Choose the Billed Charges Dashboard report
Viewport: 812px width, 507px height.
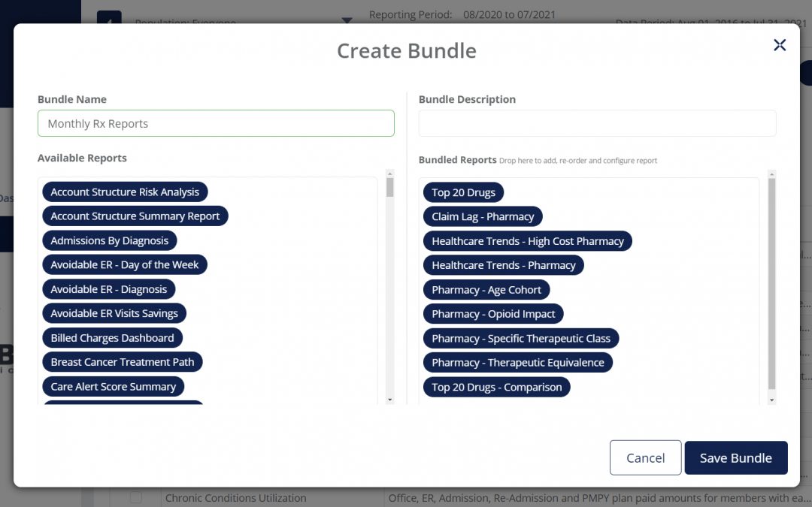coord(112,338)
